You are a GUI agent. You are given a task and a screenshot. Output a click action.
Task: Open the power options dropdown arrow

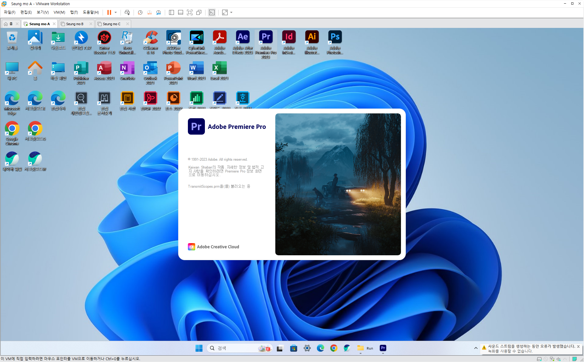coord(116,12)
